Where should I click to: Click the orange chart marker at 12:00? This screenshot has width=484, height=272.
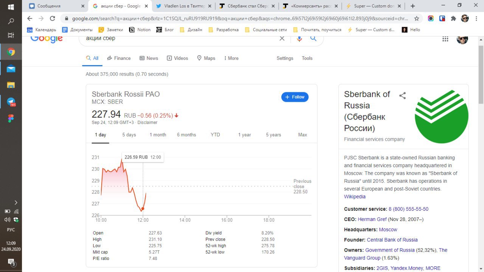(x=143, y=209)
